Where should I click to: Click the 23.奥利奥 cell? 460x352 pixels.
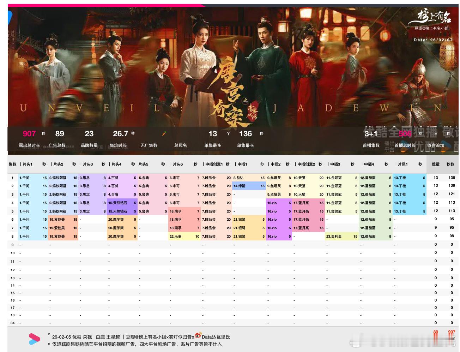[334, 236]
